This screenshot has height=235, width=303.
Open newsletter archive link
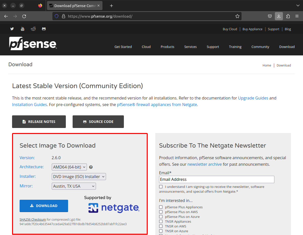click(x=205, y=164)
